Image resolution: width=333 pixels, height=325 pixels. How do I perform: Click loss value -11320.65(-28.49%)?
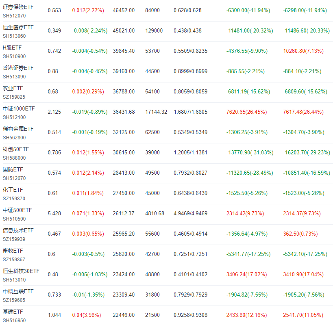click(250, 173)
